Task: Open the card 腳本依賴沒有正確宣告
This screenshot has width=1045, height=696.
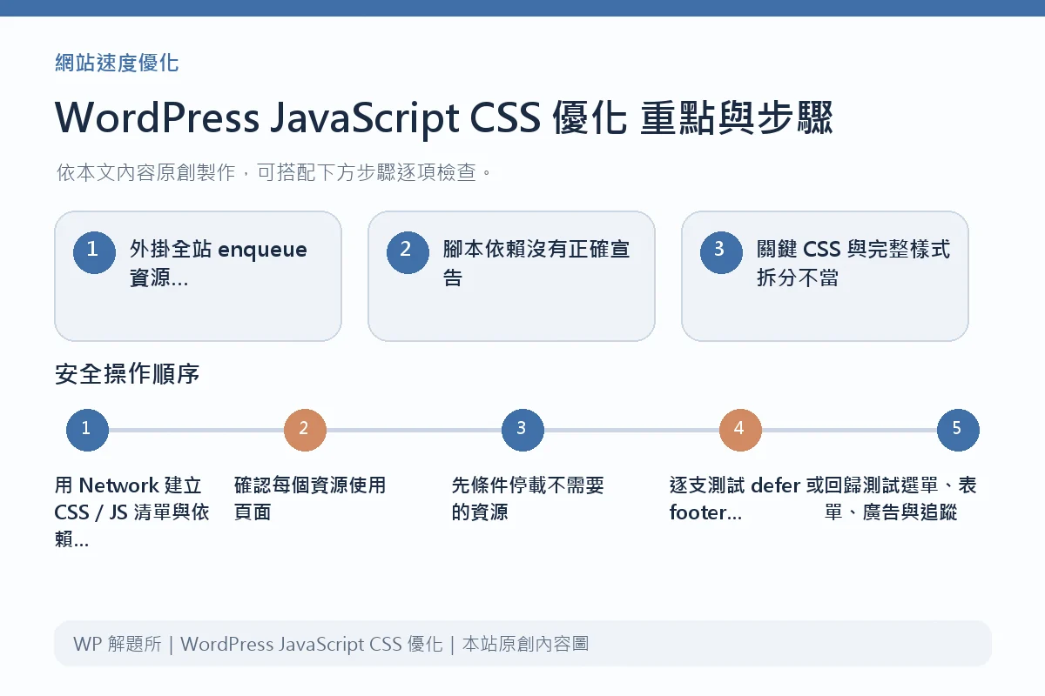Action: [511, 276]
